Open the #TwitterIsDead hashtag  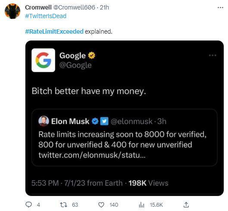(x=46, y=16)
